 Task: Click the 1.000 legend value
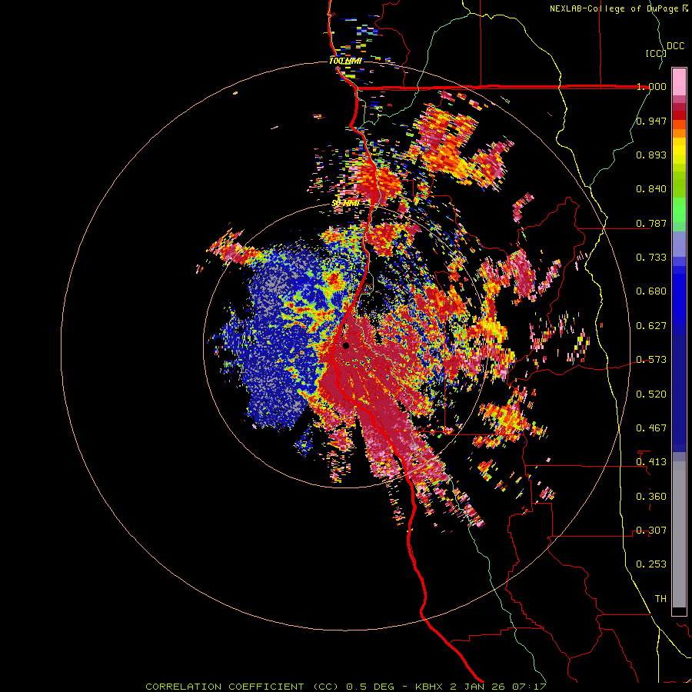click(651, 86)
